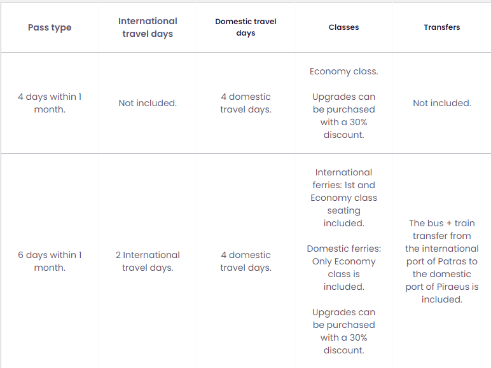Click the upgrades discount text in 4-day row

343,116
